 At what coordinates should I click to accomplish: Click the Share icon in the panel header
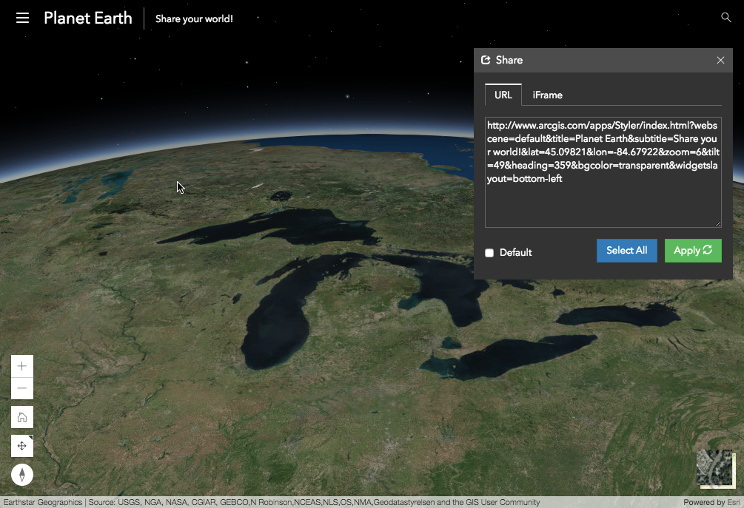[486, 60]
